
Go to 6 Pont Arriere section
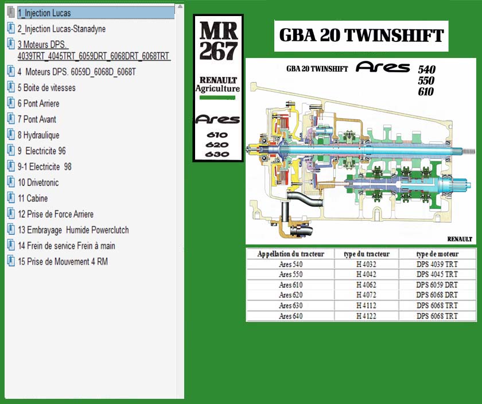pos(38,103)
